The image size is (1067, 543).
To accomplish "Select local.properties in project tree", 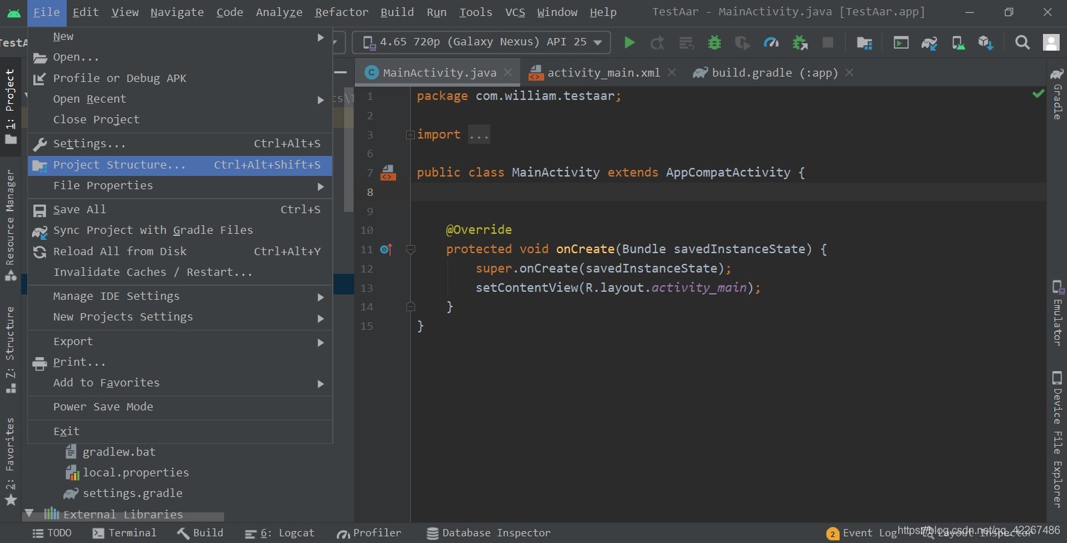I will pos(136,473).
